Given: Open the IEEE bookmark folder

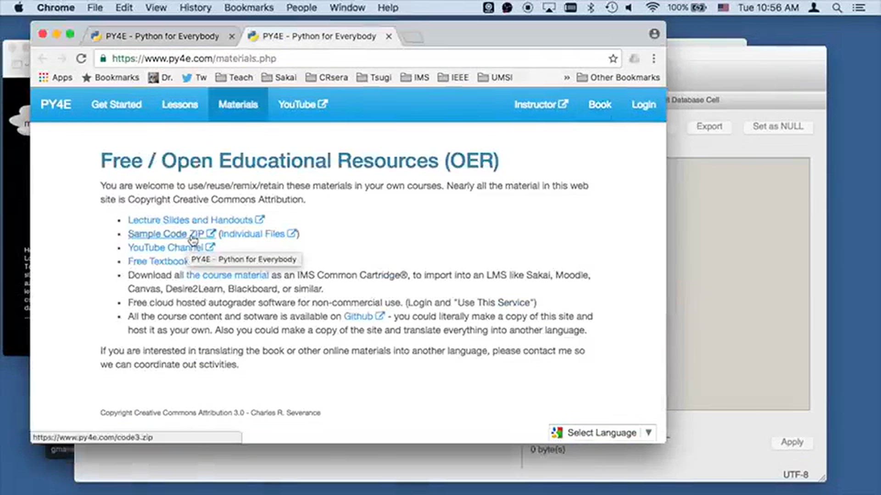Looking at the screenshot, I should [x=453, y=77].
